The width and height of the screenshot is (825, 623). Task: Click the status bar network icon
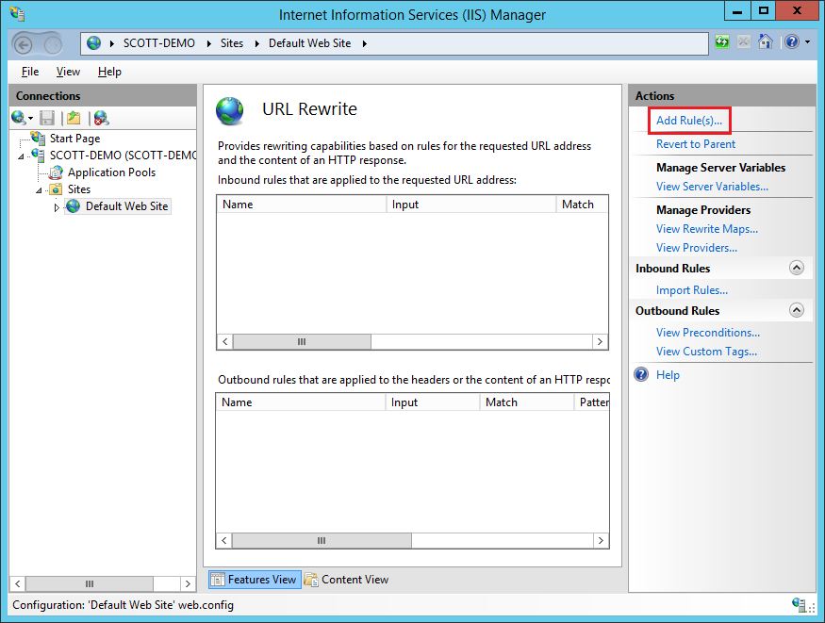click(799, 604)
